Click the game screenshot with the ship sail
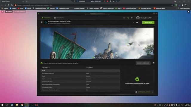Viewport: 191px width, 107px height. [x=97, y=43]
